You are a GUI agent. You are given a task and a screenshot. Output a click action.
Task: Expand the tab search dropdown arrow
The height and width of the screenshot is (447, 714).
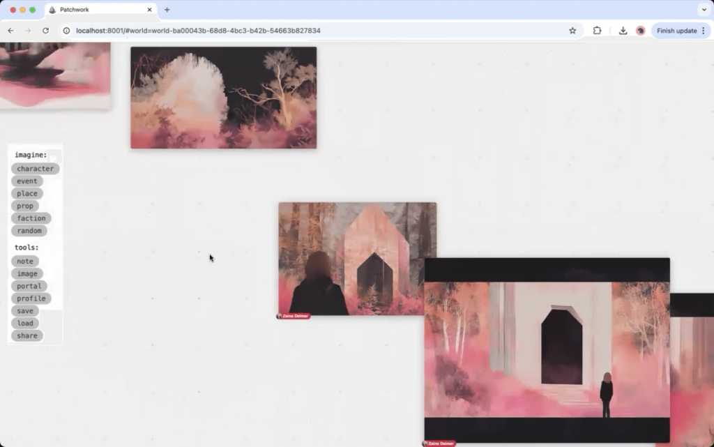point(703,10)
